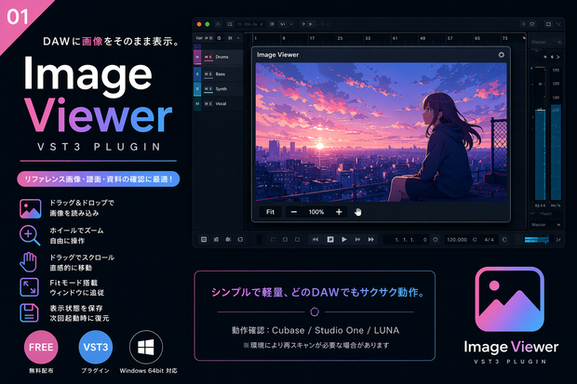Toggle the metronome circle icon beside position display

435,240
